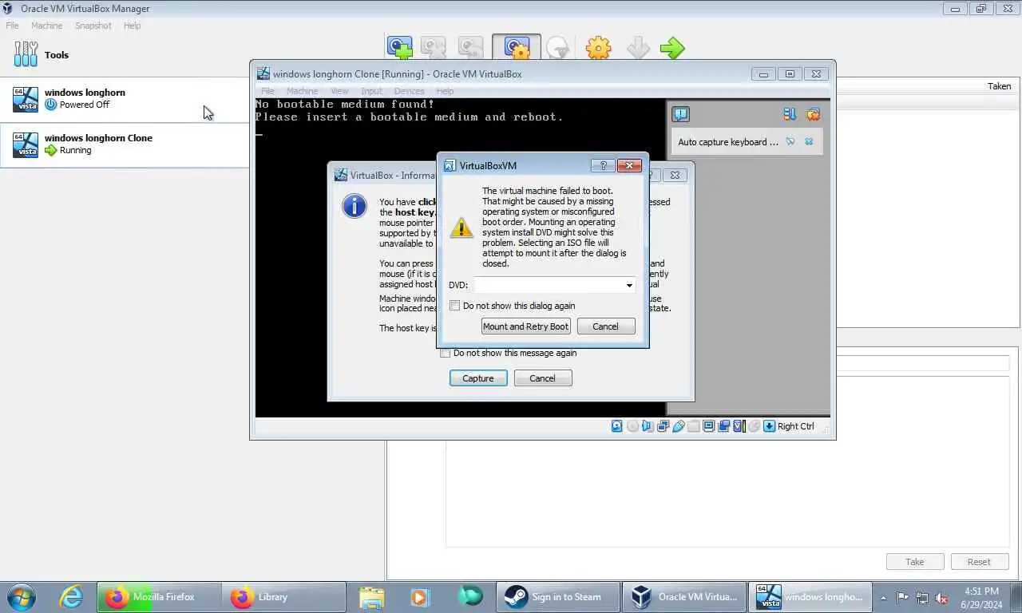The width and height of the screenshot is (1022, 613).
Task: Open the Tools icon in the Manager sidebar
Action: 26,54
